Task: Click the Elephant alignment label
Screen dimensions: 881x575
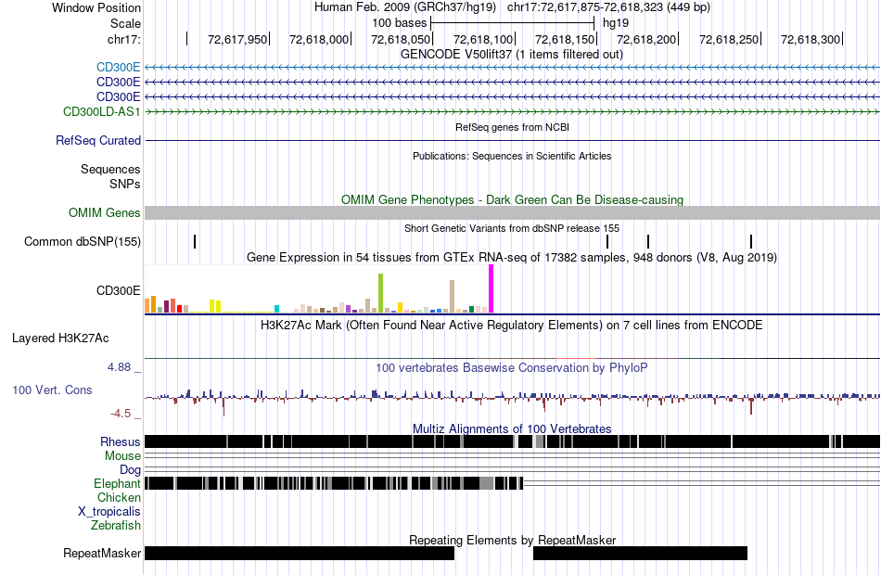Action: point(117,484)
